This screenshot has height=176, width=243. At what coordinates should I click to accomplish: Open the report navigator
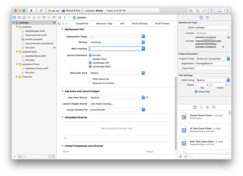(x=54, y=17)
